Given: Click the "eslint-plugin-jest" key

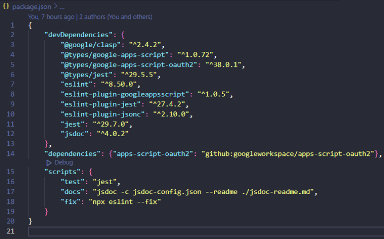Looking at the screenshot, I should tap(101, 104).
